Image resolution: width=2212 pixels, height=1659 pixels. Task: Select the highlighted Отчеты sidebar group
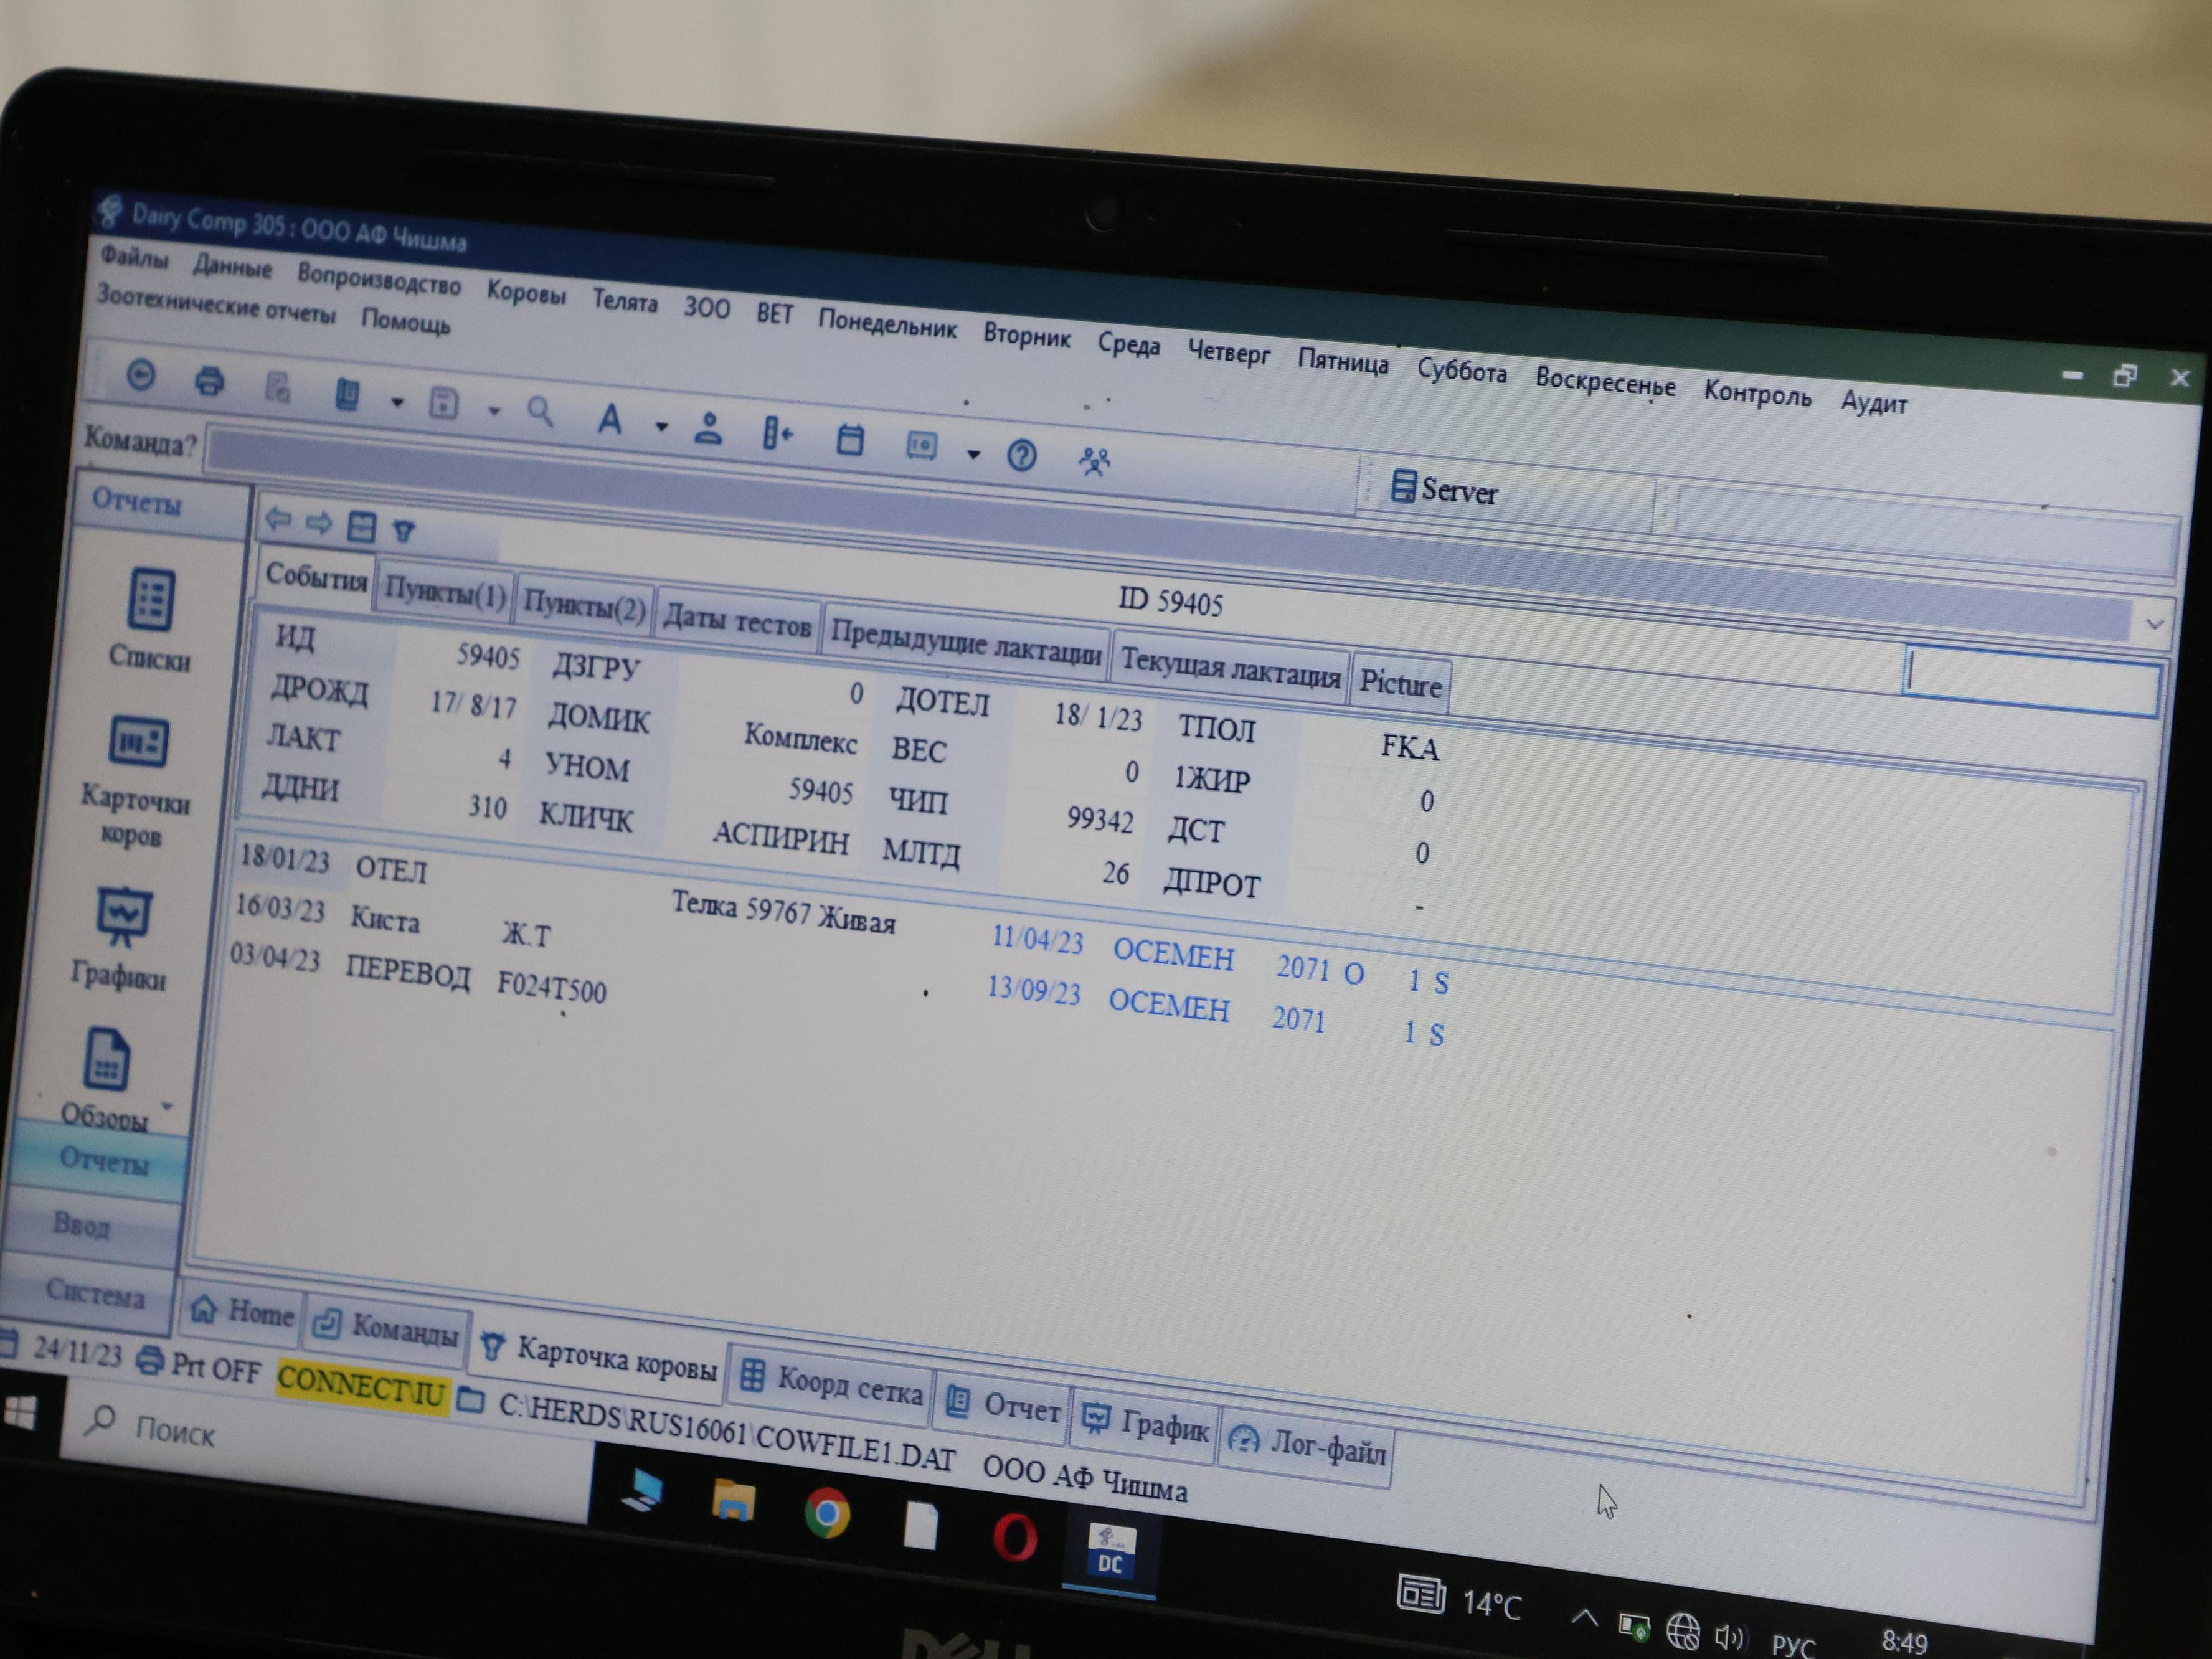point(103,1161)
